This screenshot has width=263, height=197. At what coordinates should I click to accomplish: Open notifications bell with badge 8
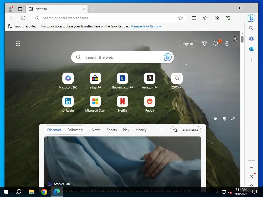pos(216,43)
